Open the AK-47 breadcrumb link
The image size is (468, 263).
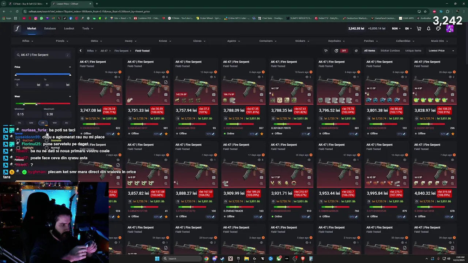pyautogui.click(x=104, y=51)
